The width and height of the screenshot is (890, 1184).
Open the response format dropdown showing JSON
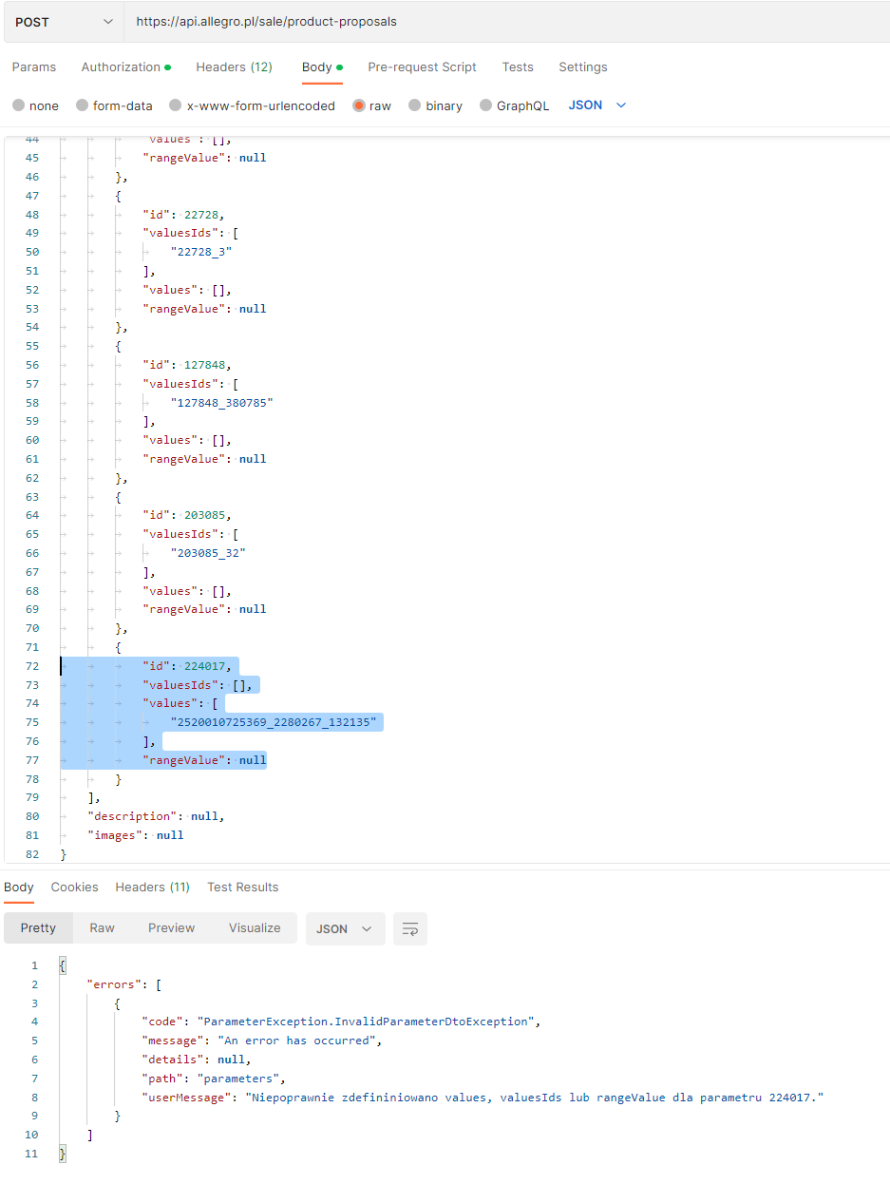click(346, 928)
